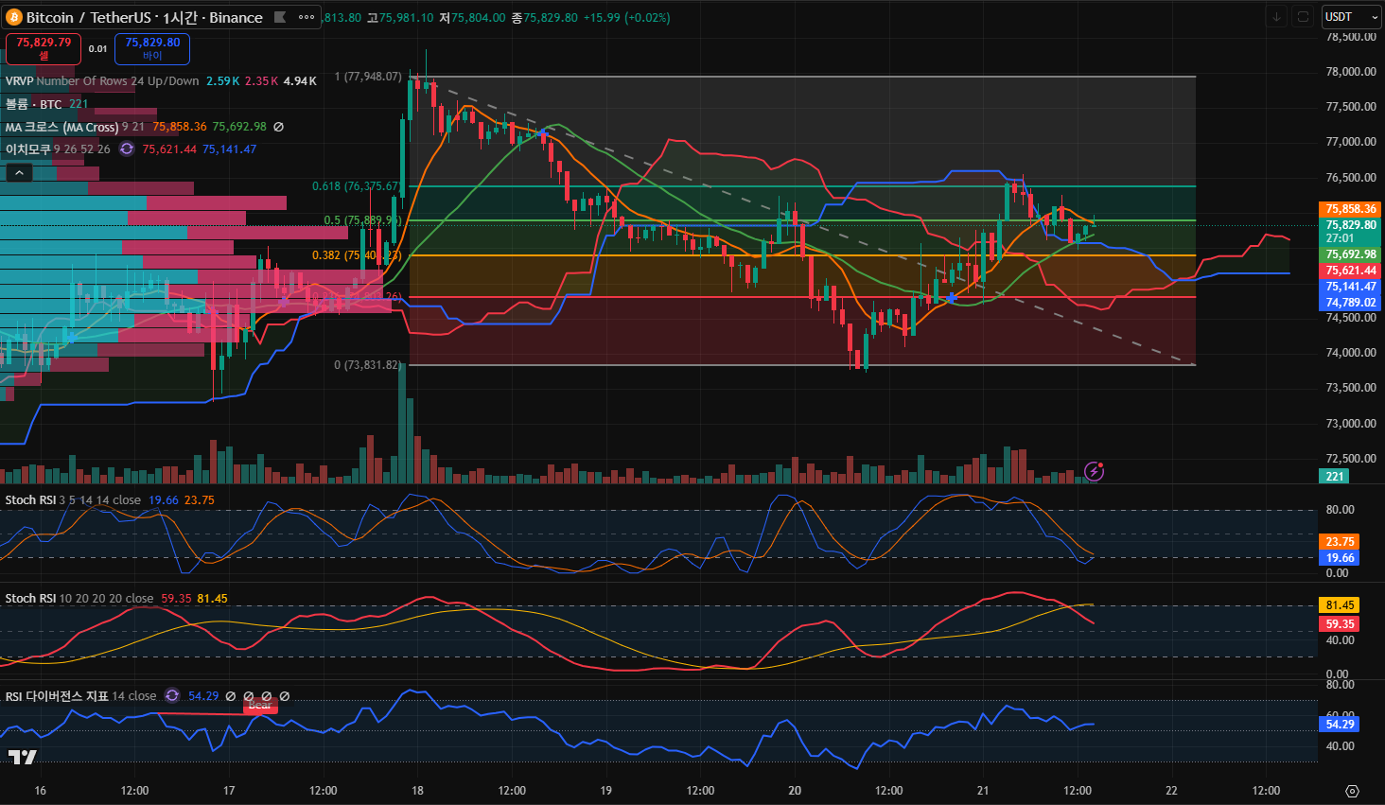Viewport: 1385px width, 805px height.
Task: Open the three-dot more menu in the chart title
Action: tap(307, 17)
